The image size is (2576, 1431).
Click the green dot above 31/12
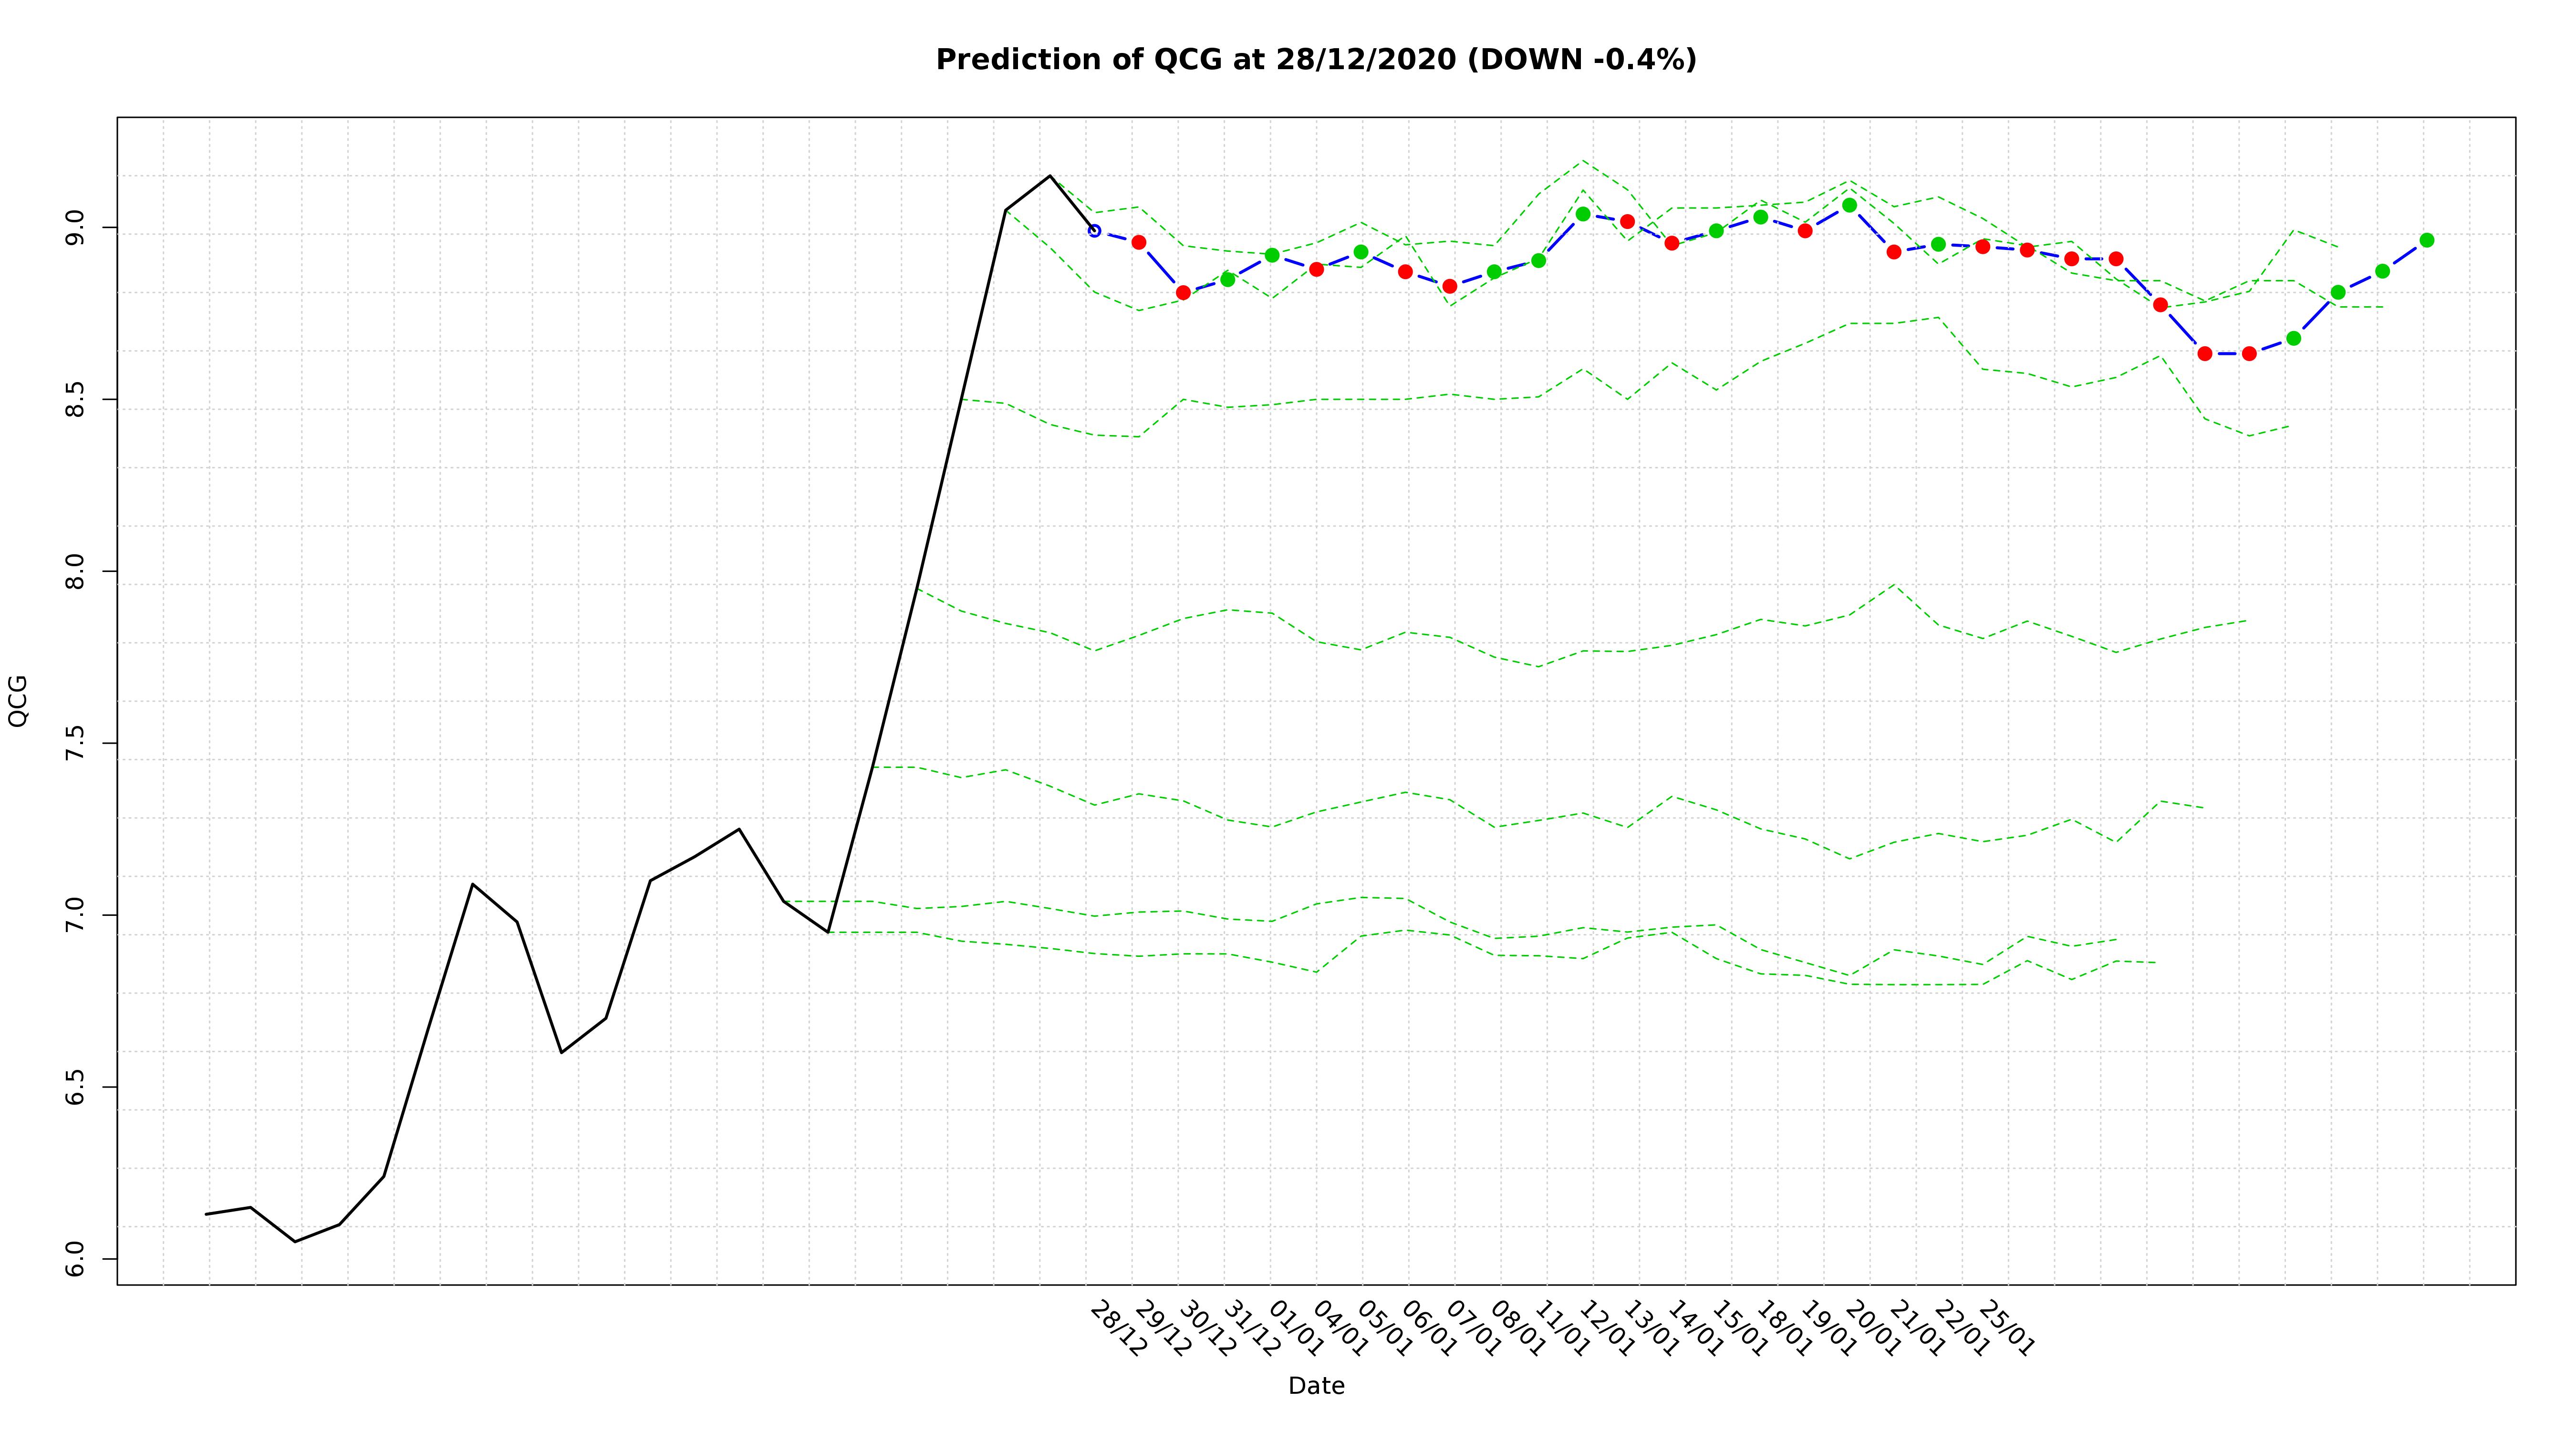[1227, 279]
